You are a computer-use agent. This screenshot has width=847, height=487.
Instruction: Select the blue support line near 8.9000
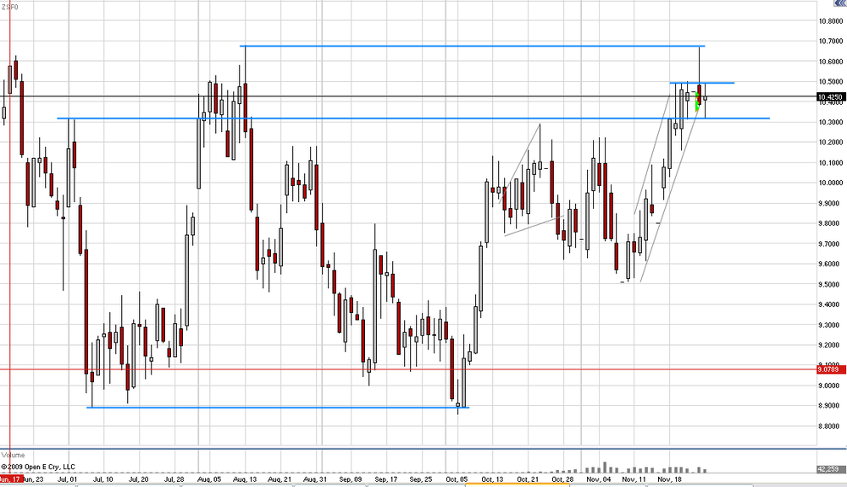click(278, 408)
